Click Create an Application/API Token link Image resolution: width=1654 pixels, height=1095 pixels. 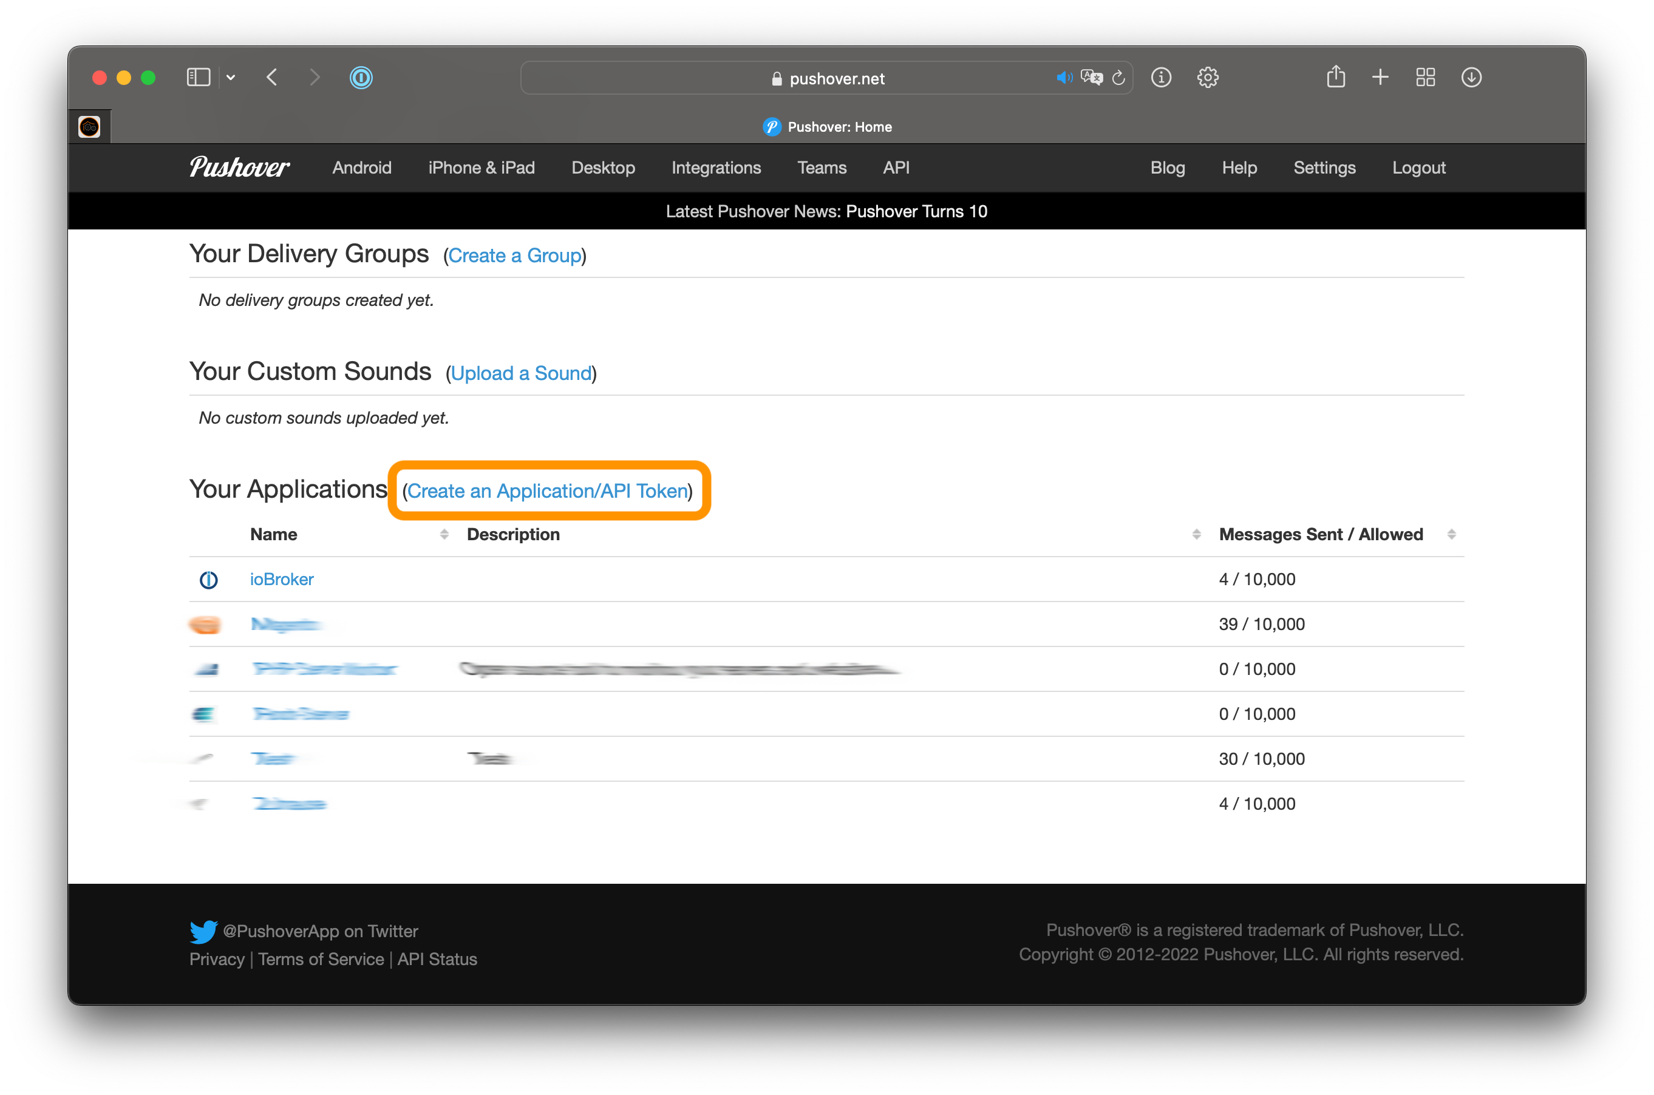pyautogui.click(x=548, y=491)
